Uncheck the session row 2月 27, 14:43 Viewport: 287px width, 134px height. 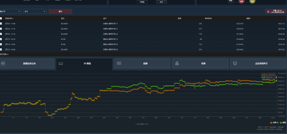pos(1,44)
